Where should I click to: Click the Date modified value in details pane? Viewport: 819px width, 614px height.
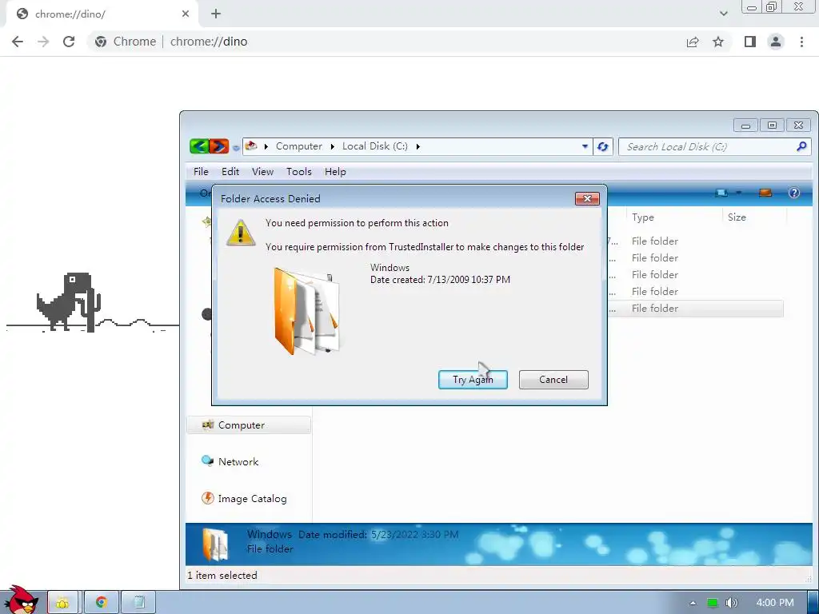click(415, 535)
